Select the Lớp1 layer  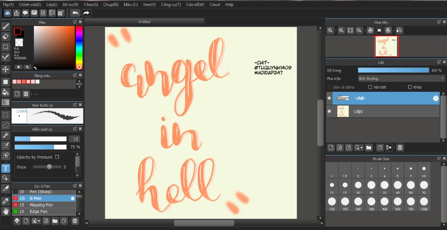click(383, 111)
